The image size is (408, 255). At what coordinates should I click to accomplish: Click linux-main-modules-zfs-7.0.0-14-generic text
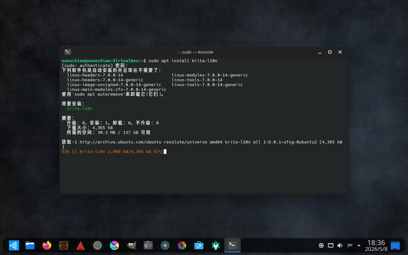click(x=117, y=89)
